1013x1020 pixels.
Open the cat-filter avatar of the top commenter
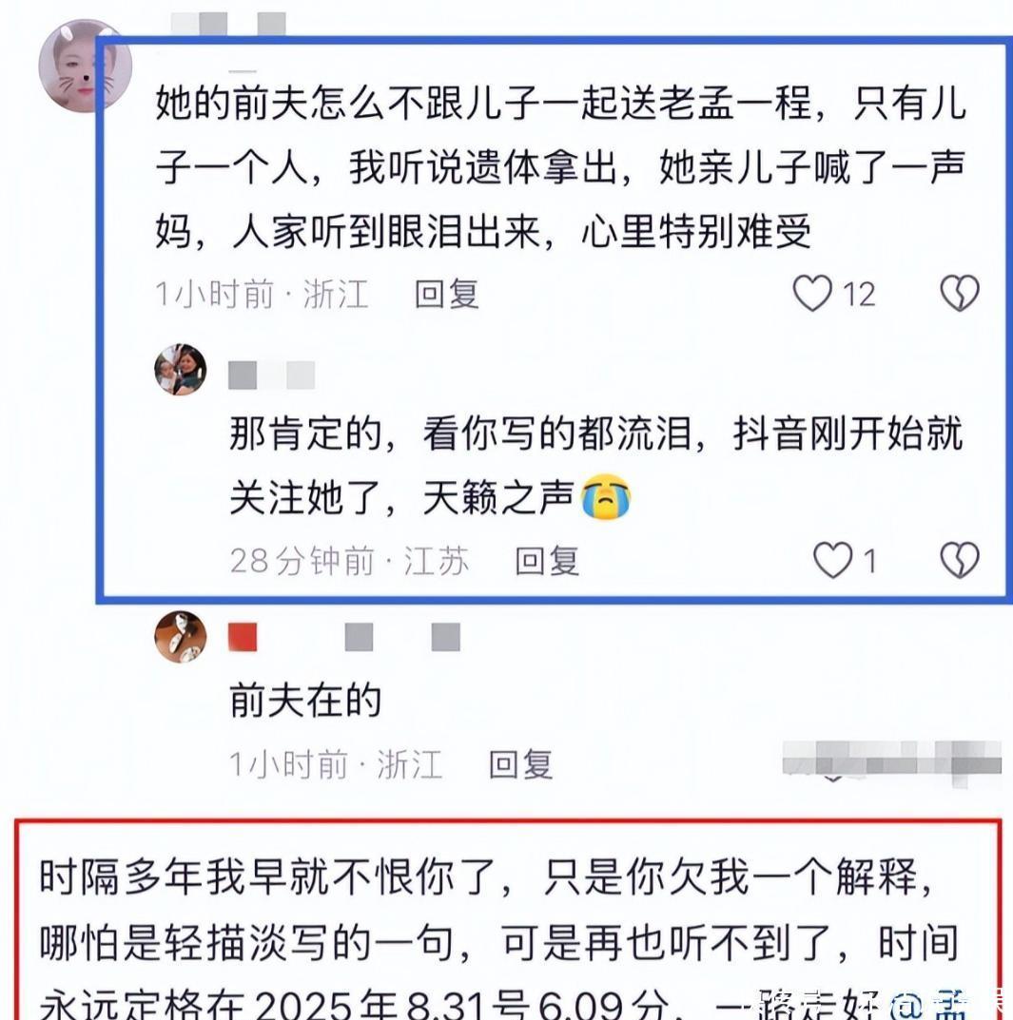[x=85, y=67]
